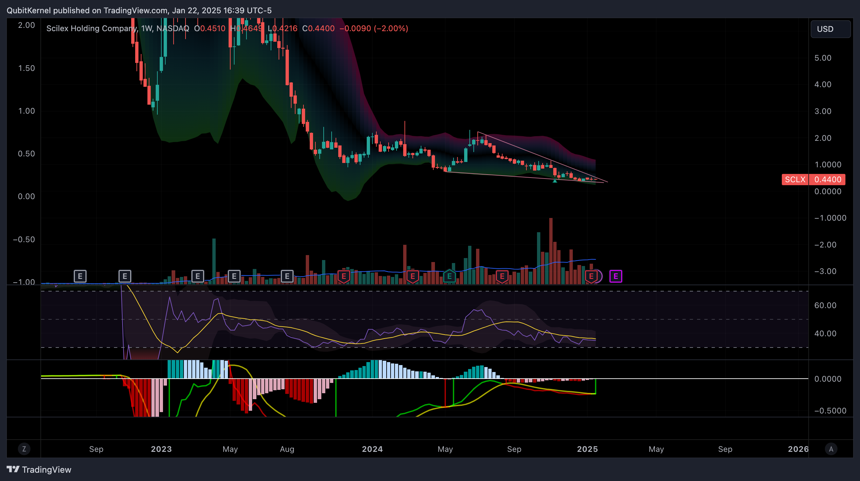The width and height of the screenshot is (860, 481).
Task: Click the O0.4510 open value
Action: 210,28
